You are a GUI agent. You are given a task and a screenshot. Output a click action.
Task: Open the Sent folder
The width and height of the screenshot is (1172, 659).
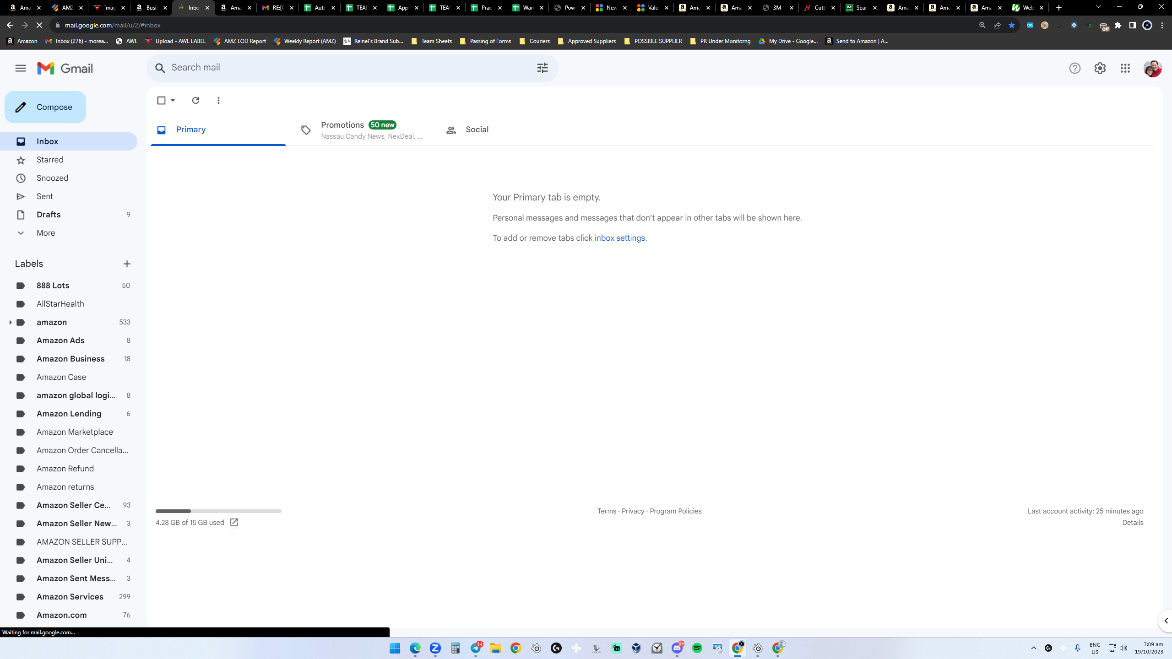coord(69,196)
